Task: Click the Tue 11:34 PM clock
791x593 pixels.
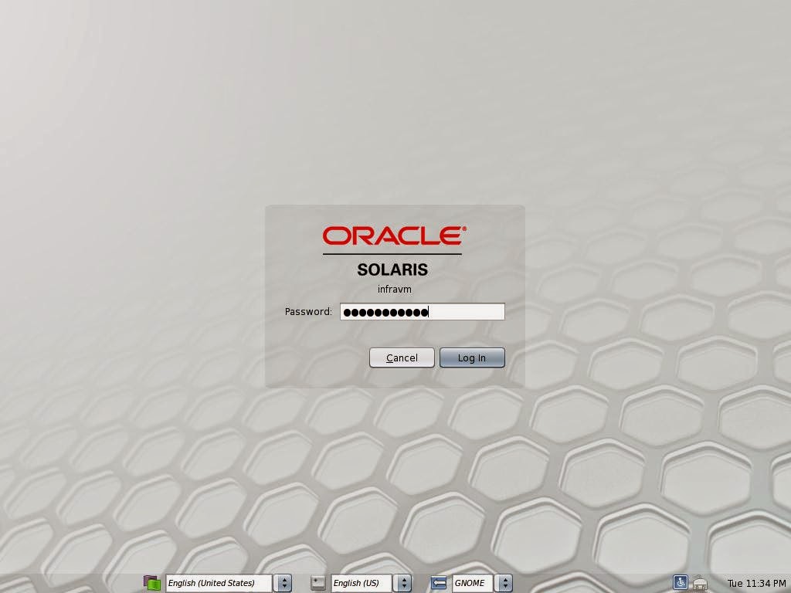Action: (x=756, y=584)
